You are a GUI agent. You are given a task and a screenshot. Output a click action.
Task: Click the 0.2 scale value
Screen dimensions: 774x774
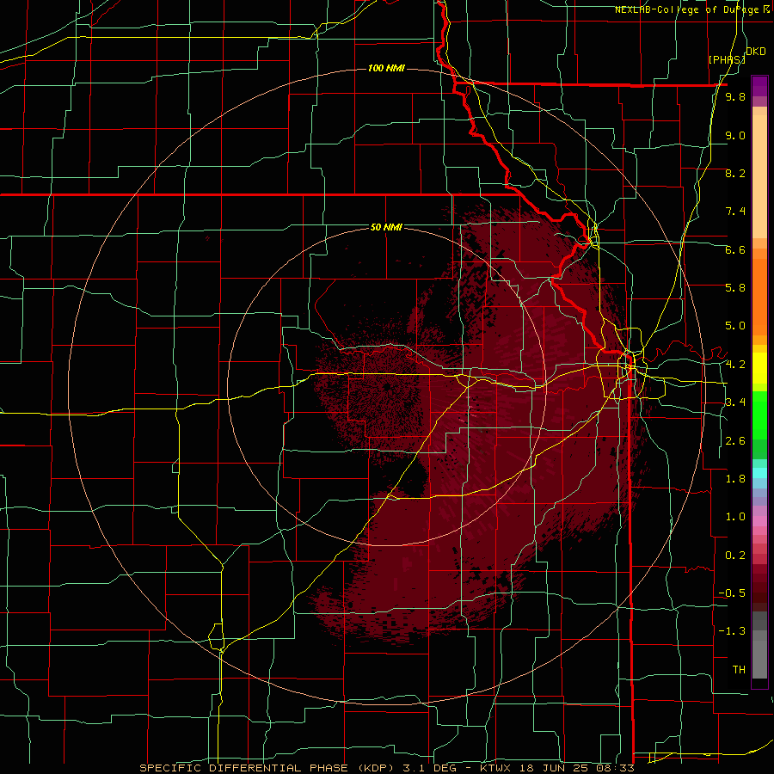click(x=735, y=556)
